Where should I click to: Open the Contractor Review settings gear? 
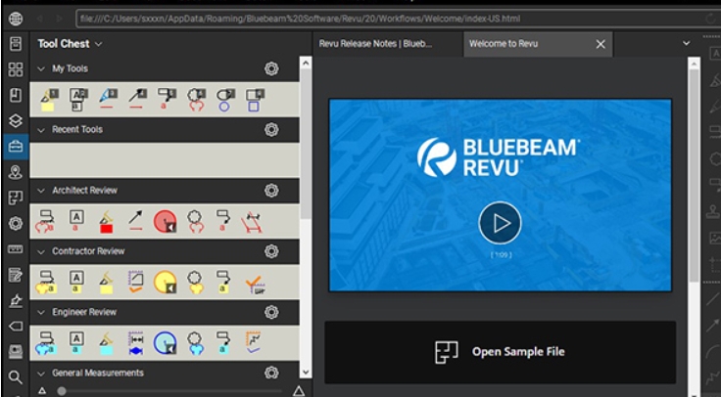coord(271,251)
